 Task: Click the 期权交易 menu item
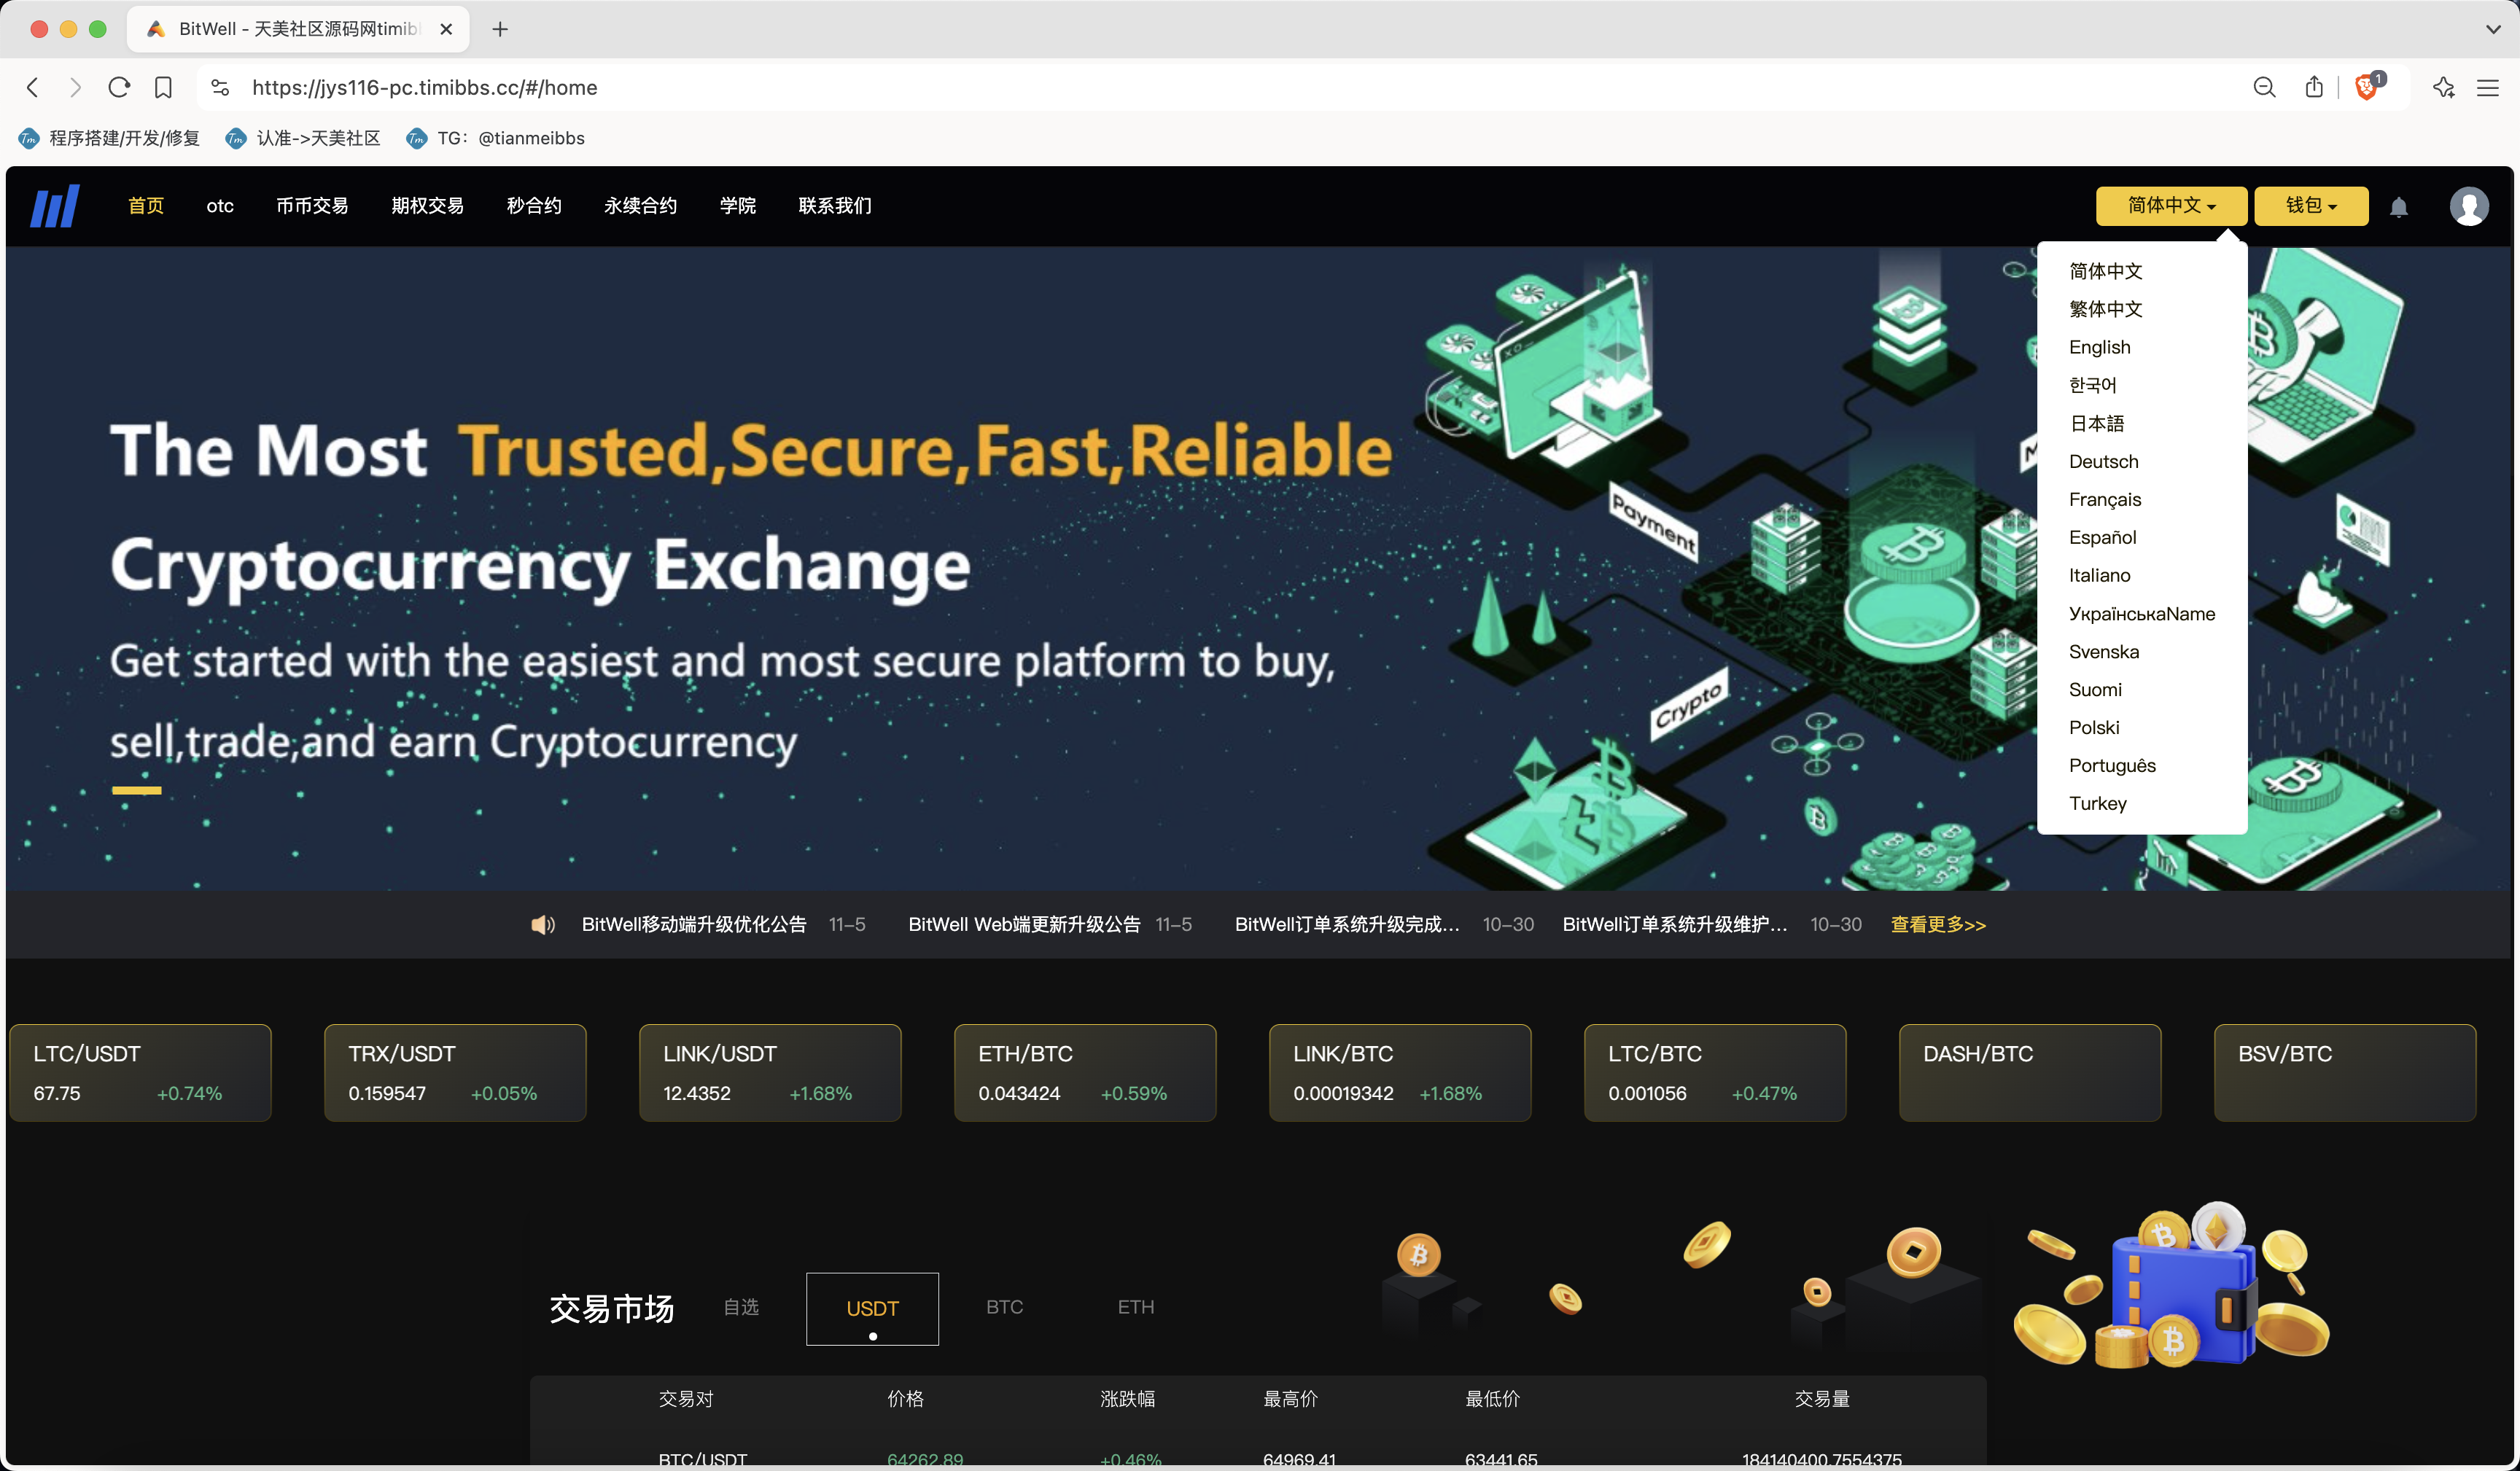point(426,205)
